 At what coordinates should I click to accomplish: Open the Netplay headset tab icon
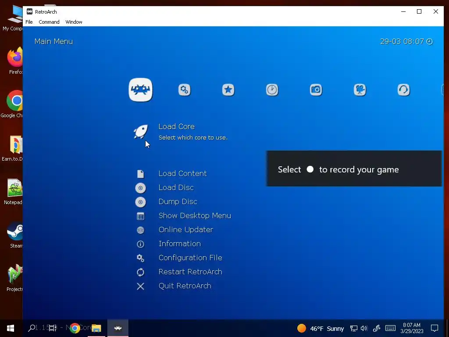pyautogui.click(x=403, y=90)
